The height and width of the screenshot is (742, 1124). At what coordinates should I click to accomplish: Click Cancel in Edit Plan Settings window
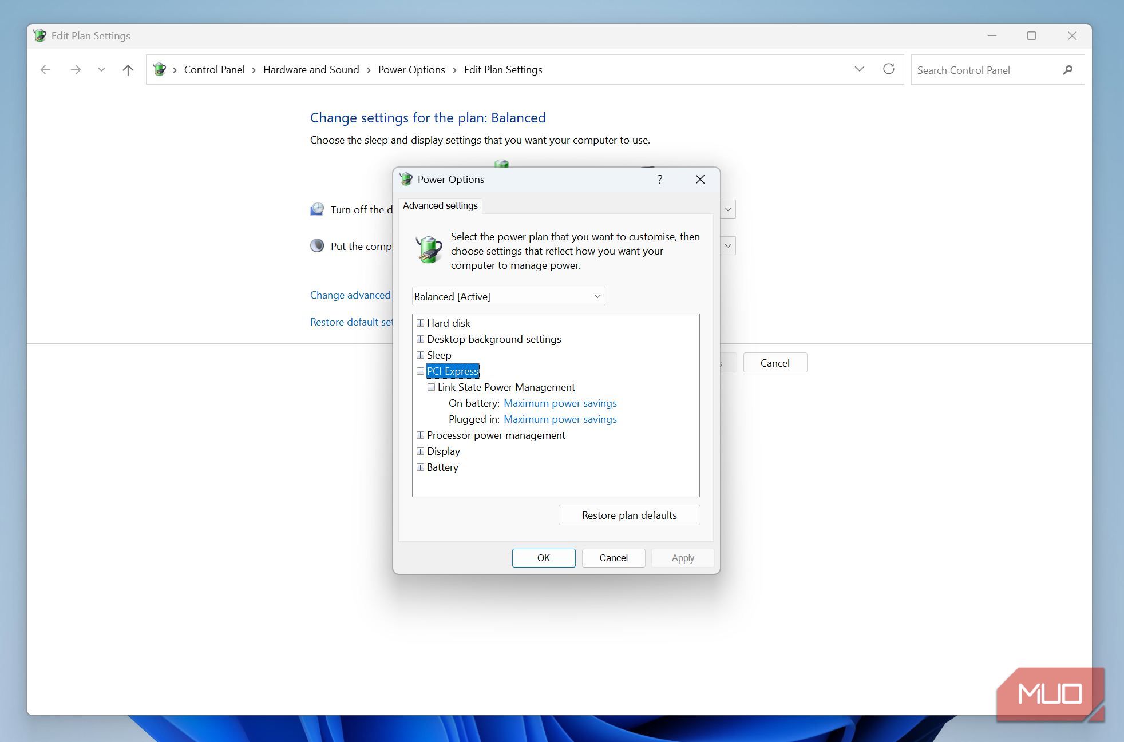tap(775, 363)
